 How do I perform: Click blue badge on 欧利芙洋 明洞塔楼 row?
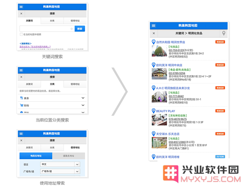220,157
